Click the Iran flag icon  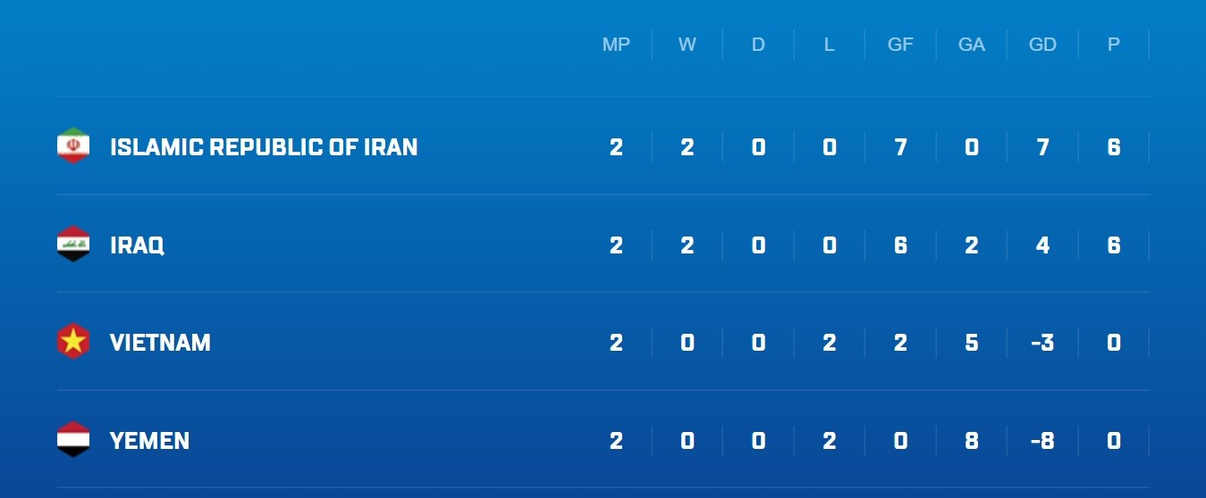(73, 146)
